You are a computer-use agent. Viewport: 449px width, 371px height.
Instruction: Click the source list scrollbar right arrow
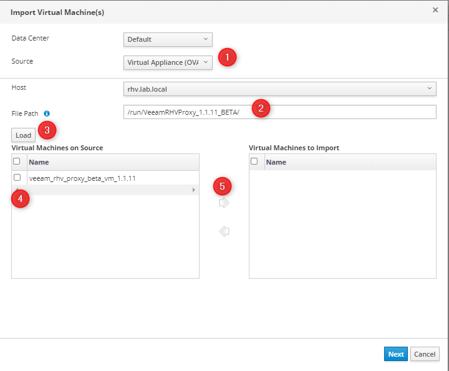pos(194,190)
